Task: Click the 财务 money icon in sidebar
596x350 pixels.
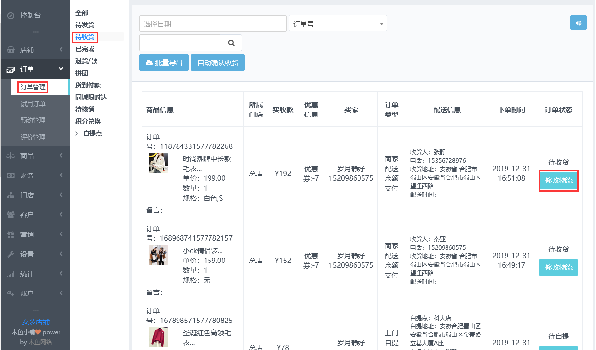Action: (10, 175)
